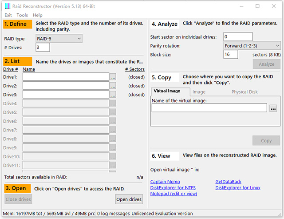Launch DiskExplorer for Linux link

point(238,188)
